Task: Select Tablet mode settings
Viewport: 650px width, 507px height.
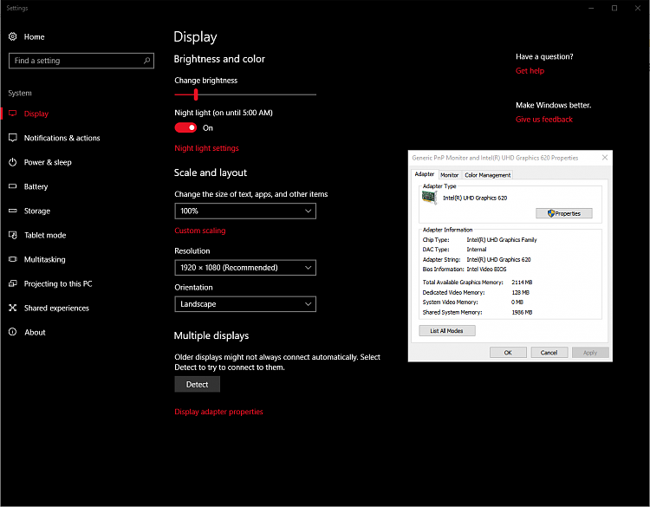Action: click(x=45, y=235)
